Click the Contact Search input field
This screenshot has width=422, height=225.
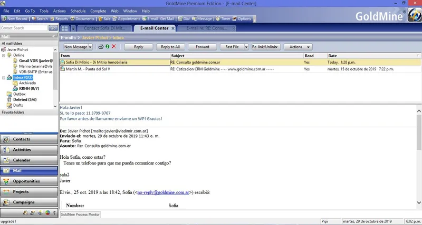pos(24,28)
